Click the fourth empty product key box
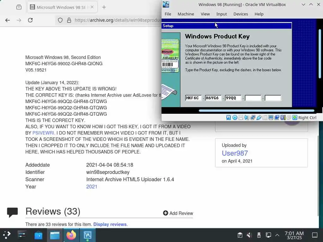Viewport: 323px width, 242px height. [x=253, y=98]
